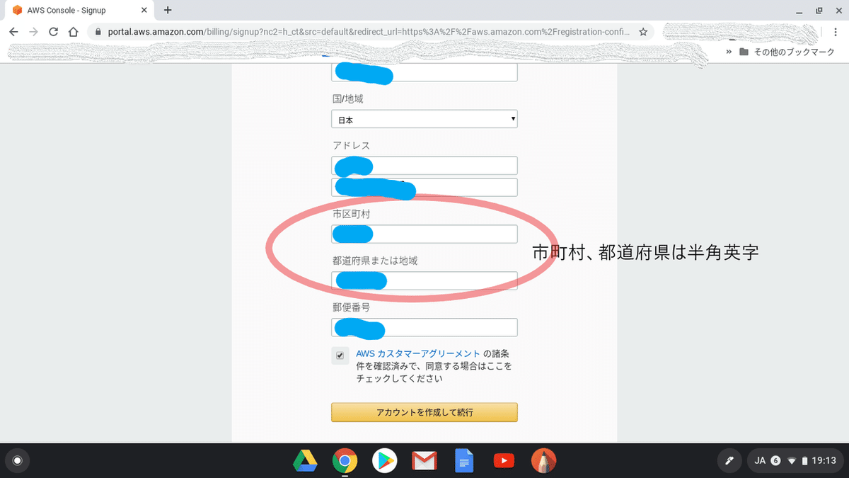Open the Chrome three-dot menu
Image resolution: width=849 pixels, height=478 pixels.
click(836, 32)
